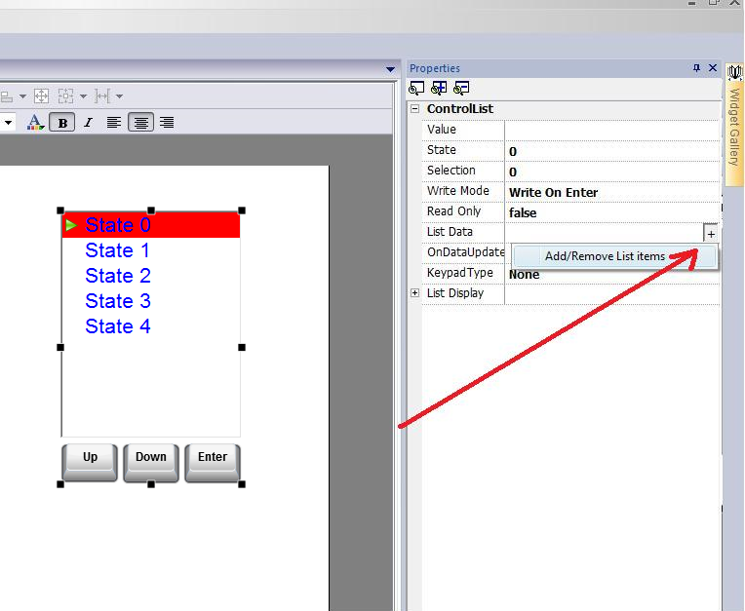Collapse the ControlList property group
745x611 pixels.
click(x=415, y=109)
